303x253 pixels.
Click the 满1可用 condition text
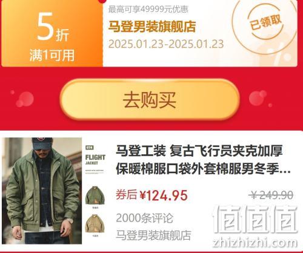point(52,55)
